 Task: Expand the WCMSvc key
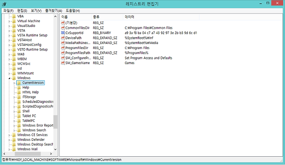(x=9, y=64)
